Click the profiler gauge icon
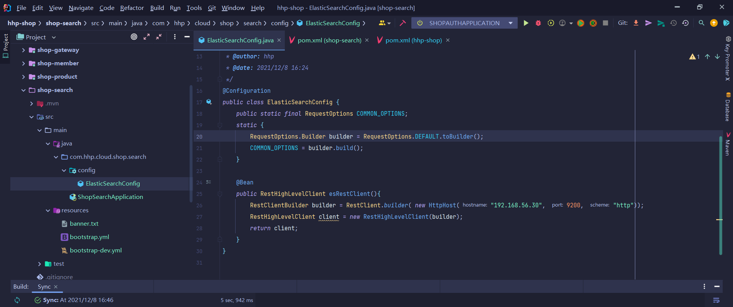Image resolution: width=733 pixels, height=307 pixels. click(562, 23)
